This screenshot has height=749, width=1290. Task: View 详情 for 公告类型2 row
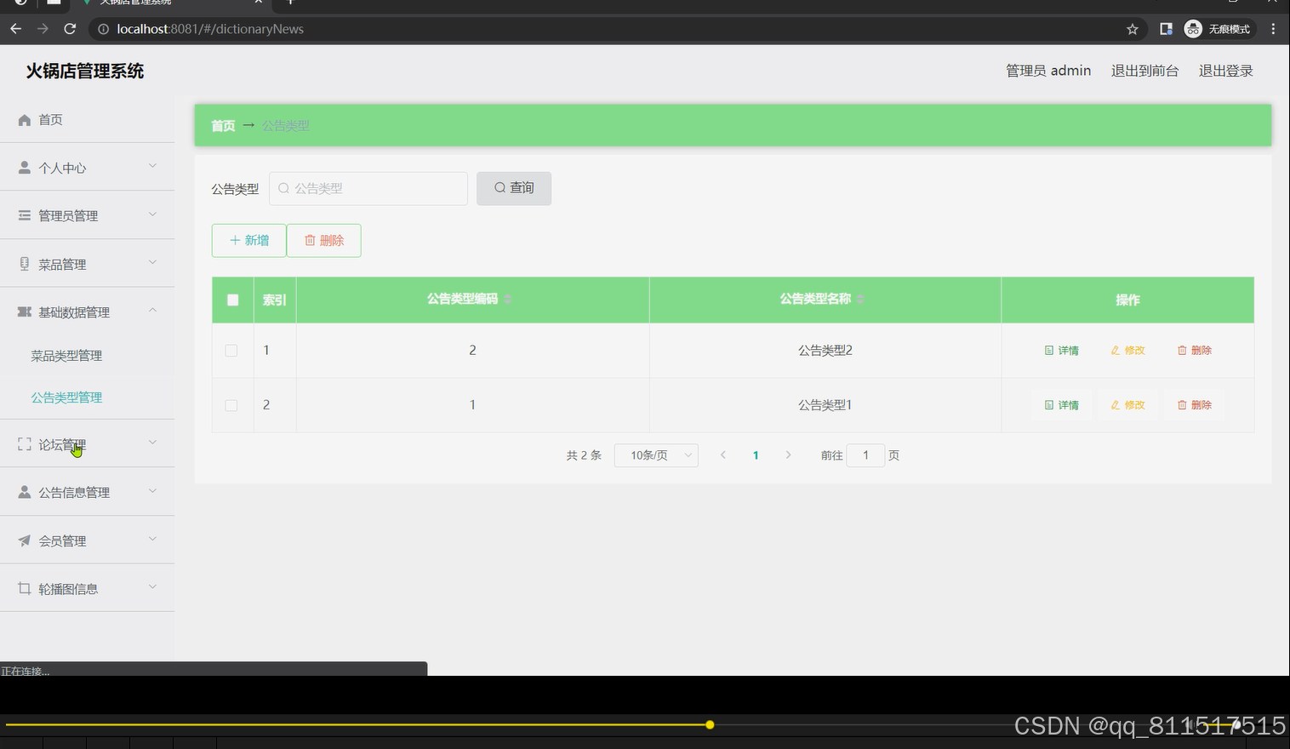coord(1062,351)
